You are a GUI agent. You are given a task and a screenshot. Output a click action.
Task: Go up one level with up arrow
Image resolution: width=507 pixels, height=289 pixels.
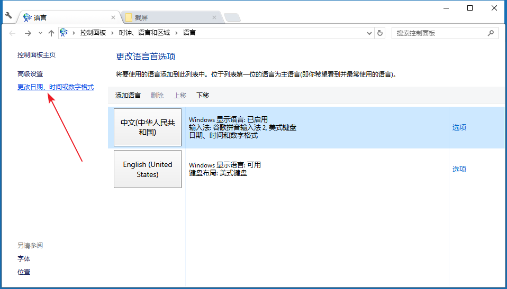click(x=51, y=33)
